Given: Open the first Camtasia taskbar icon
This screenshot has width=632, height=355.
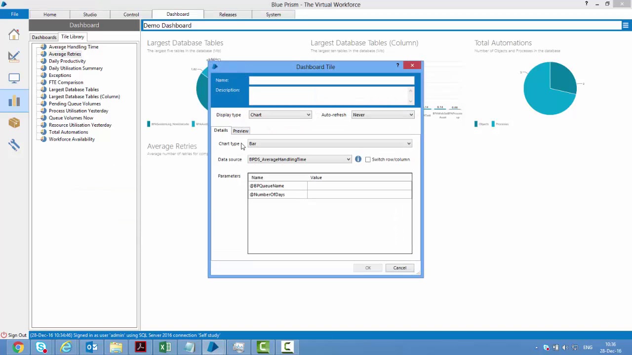Looking at the screenshot, I should 263,348.
